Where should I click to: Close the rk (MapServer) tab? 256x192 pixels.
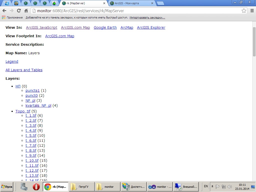tap(104, 3)
